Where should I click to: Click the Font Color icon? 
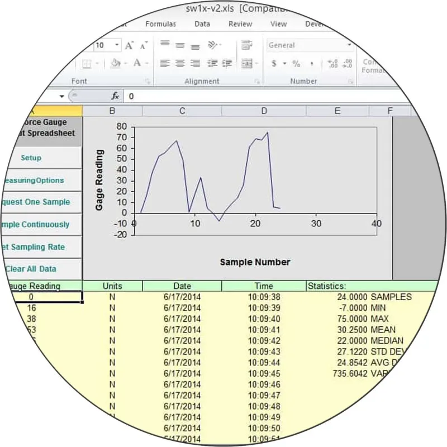(x=137, y=63)
